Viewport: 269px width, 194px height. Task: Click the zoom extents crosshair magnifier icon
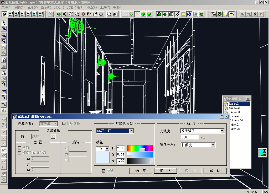pos(109,14)
